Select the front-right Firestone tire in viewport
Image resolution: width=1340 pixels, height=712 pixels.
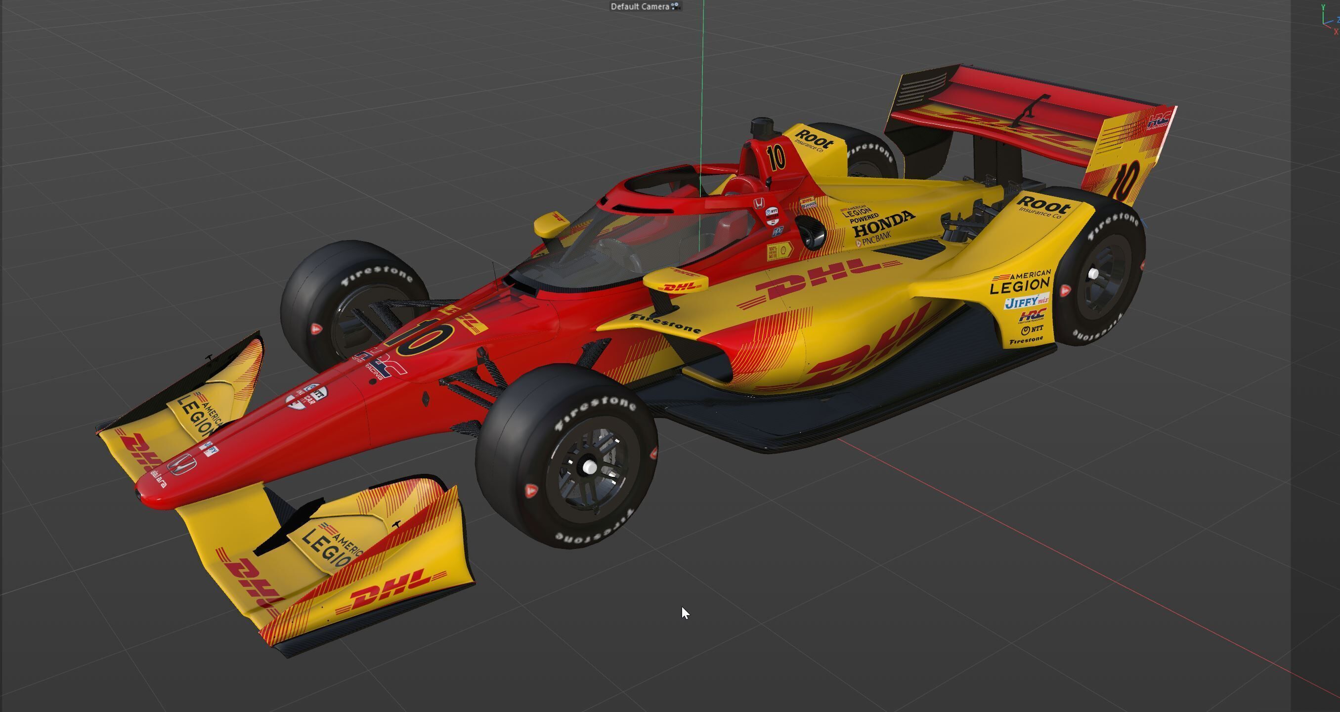point(567,457)
